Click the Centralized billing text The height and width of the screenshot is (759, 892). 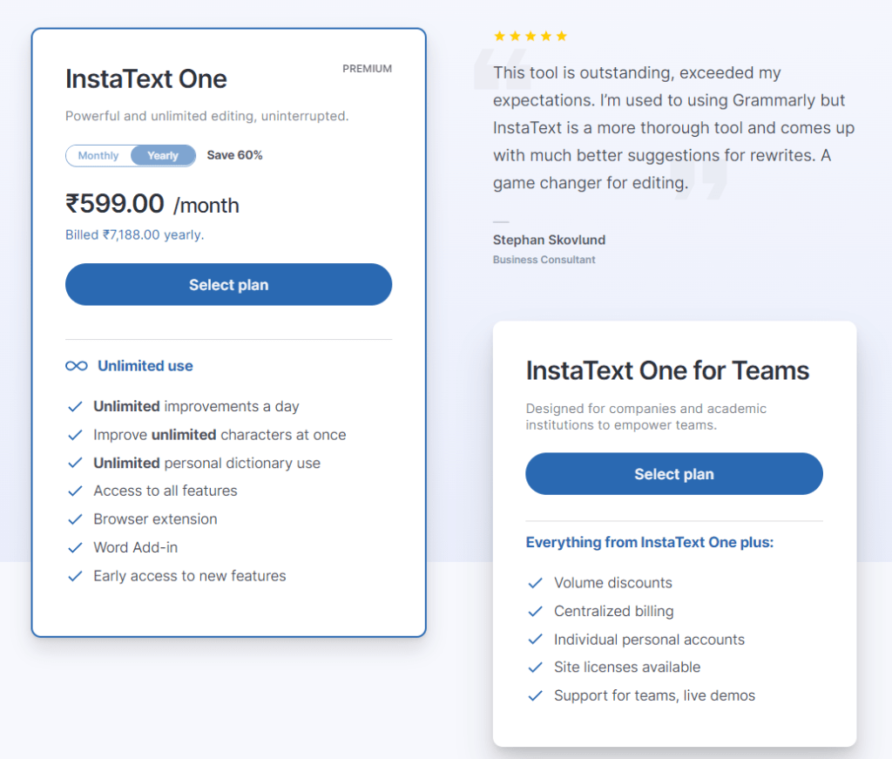614,611
